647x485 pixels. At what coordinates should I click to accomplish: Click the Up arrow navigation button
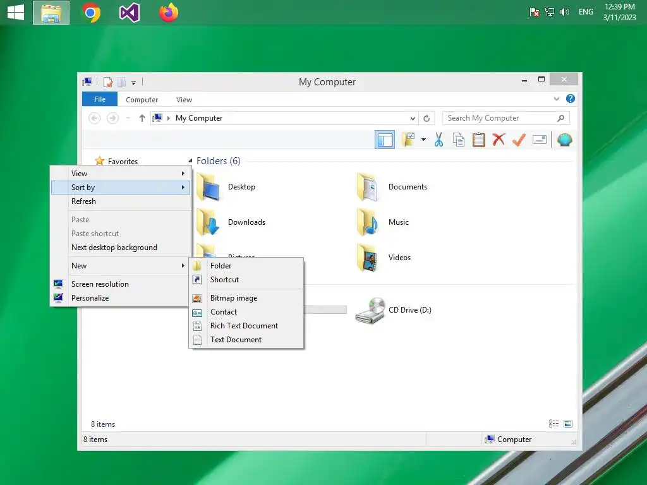point(142,118)
